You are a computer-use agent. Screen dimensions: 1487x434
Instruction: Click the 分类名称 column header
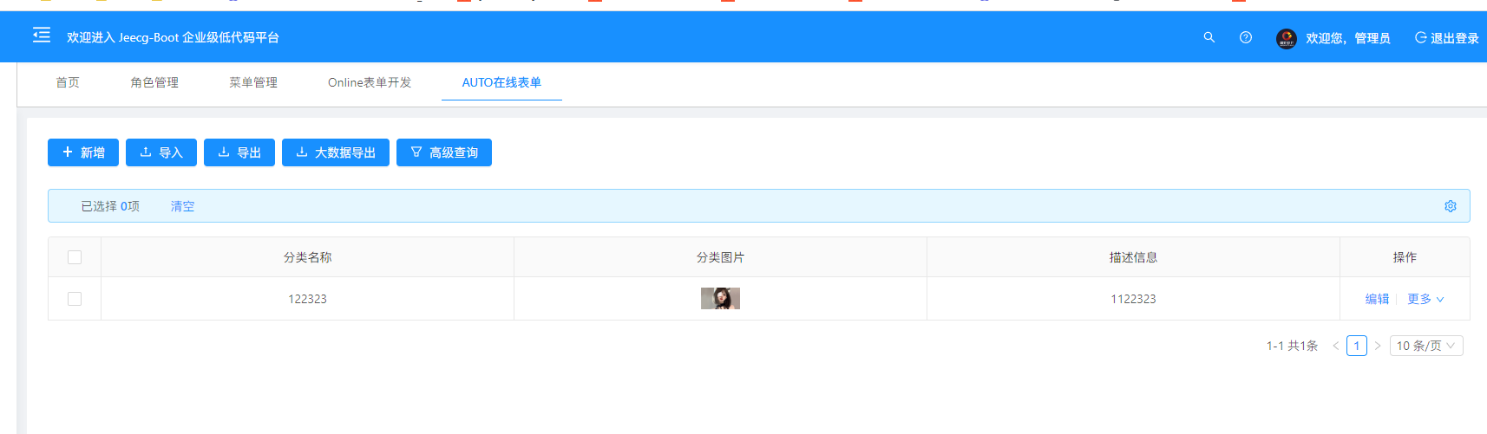pyautogui.click(x=307, y=257)
